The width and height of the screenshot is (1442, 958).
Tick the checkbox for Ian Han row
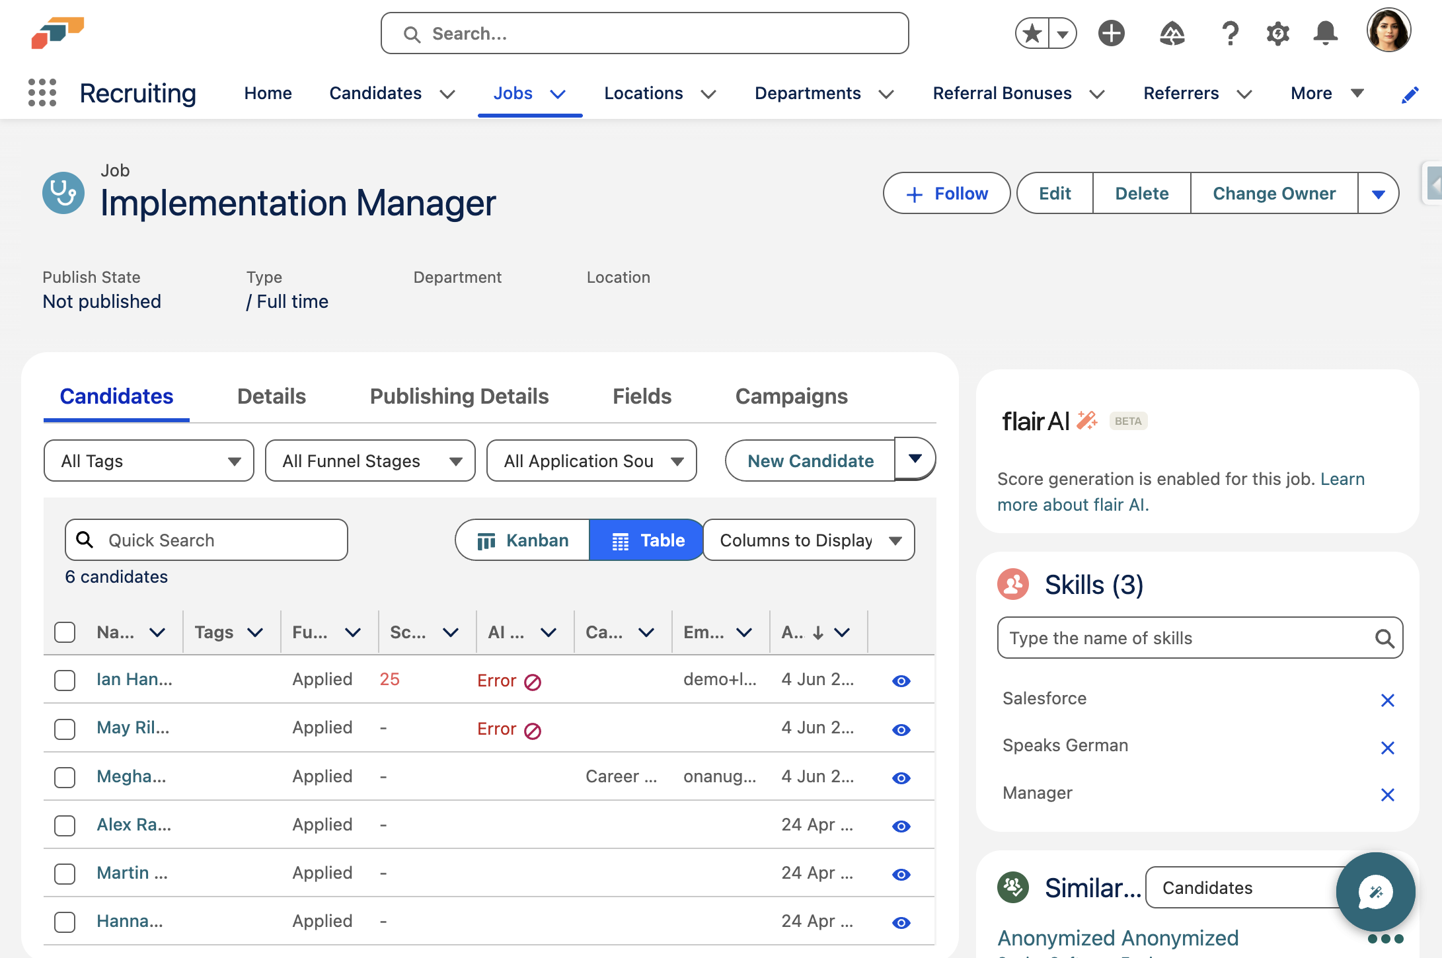(65, 681)
